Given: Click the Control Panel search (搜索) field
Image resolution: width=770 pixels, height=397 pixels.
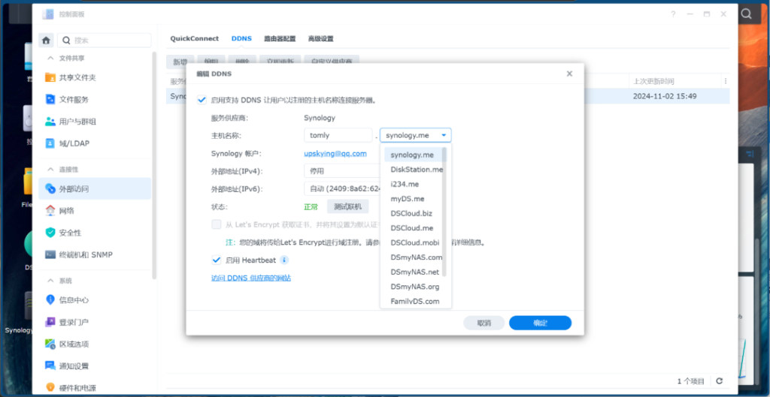Looking at the screenshot, I should pos(104,41).
